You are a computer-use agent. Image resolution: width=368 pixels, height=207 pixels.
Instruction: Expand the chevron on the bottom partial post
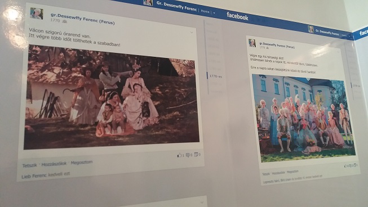(x=202, y=202)
